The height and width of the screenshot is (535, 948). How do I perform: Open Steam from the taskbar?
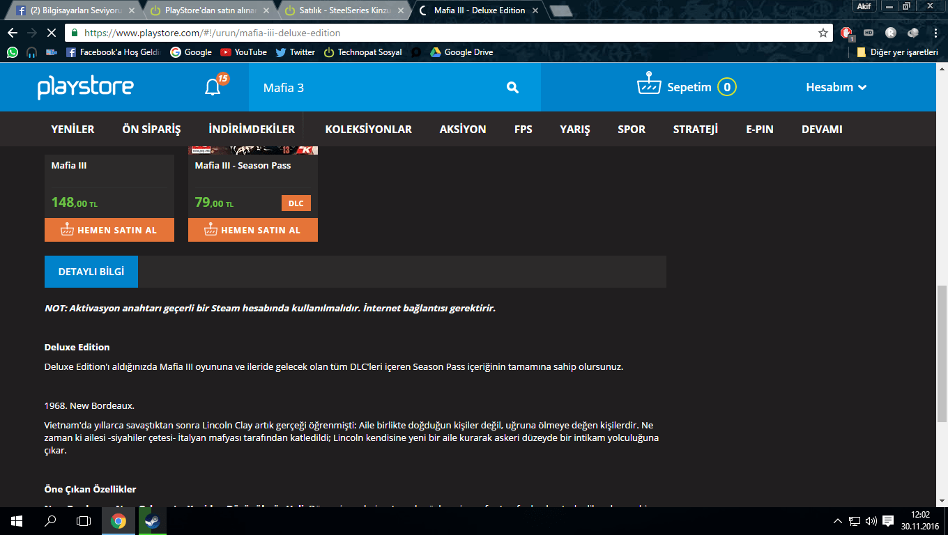coord(152,520)
